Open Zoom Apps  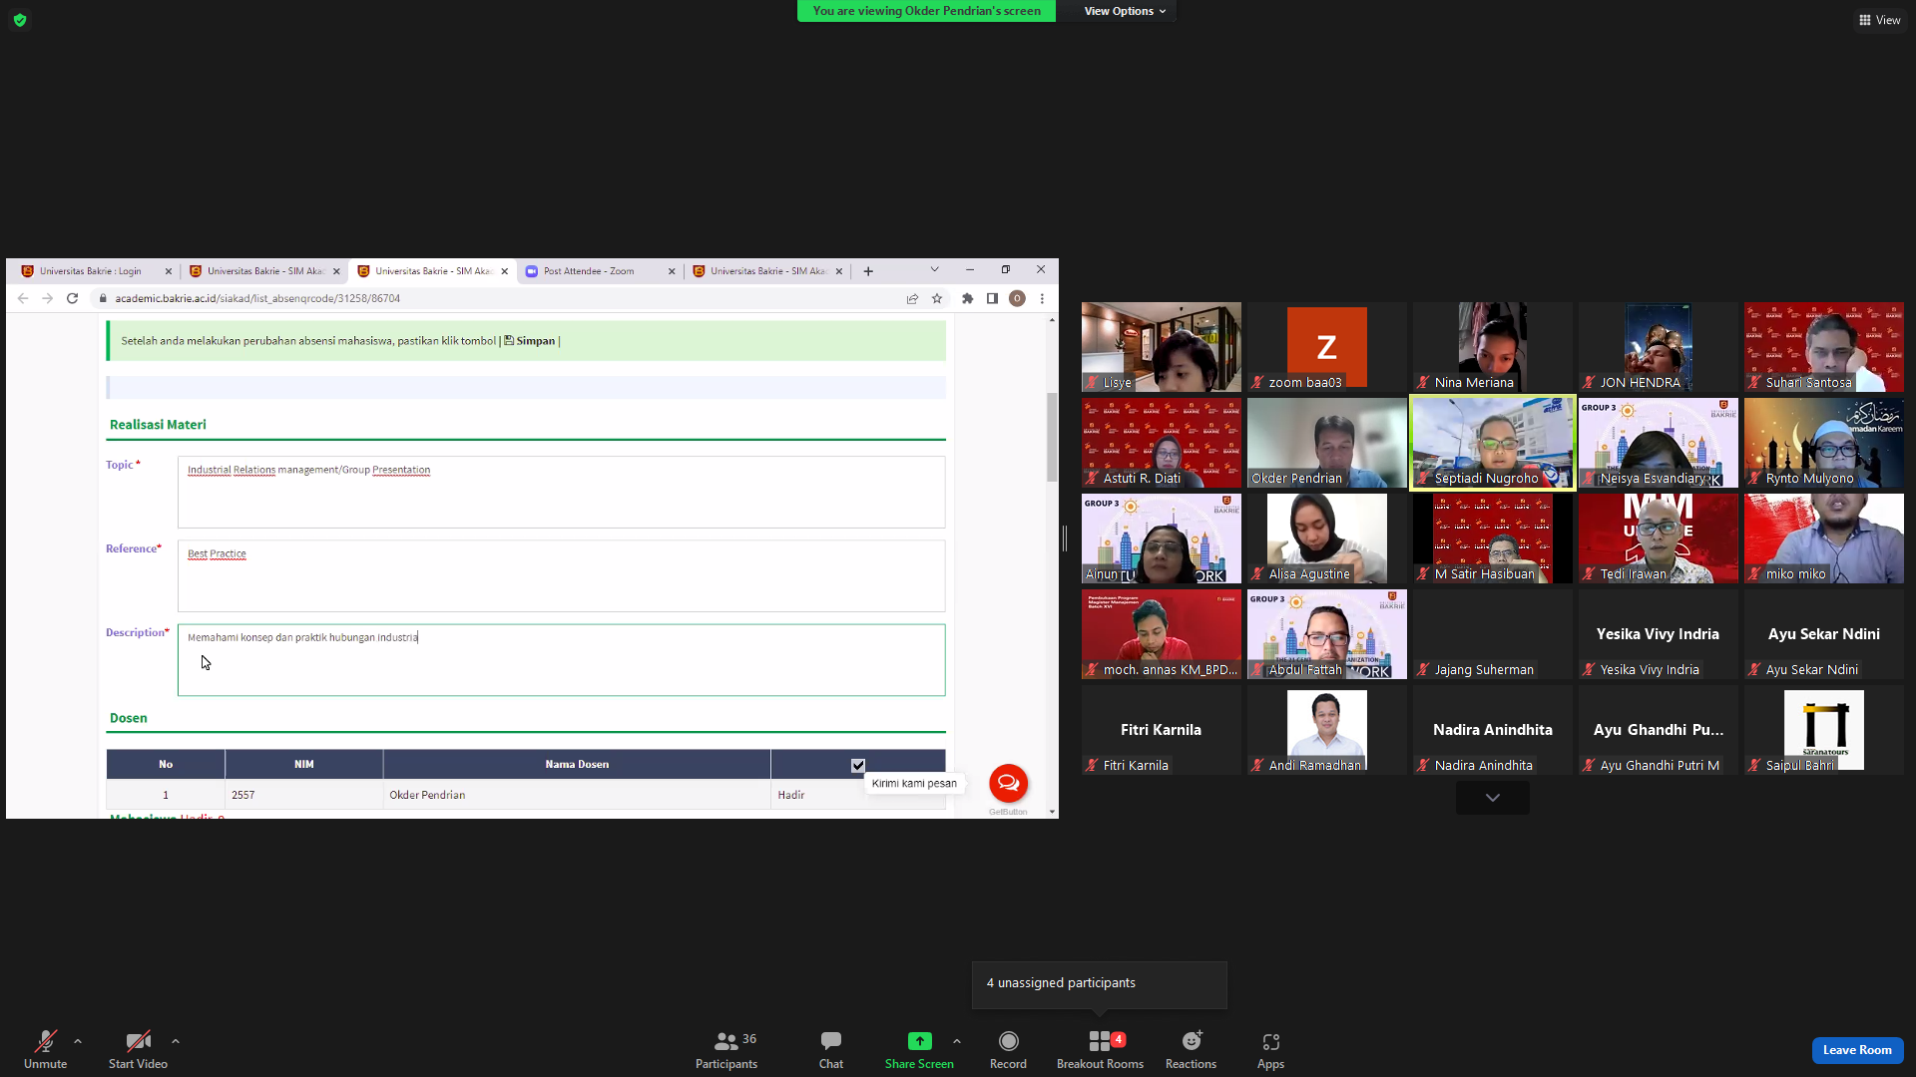tap(1270, 1050)
